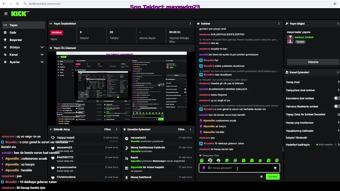Screen dimensions: 340x191
Task: Click the chat panel scrollbar
Action: (x=283, y=150)
